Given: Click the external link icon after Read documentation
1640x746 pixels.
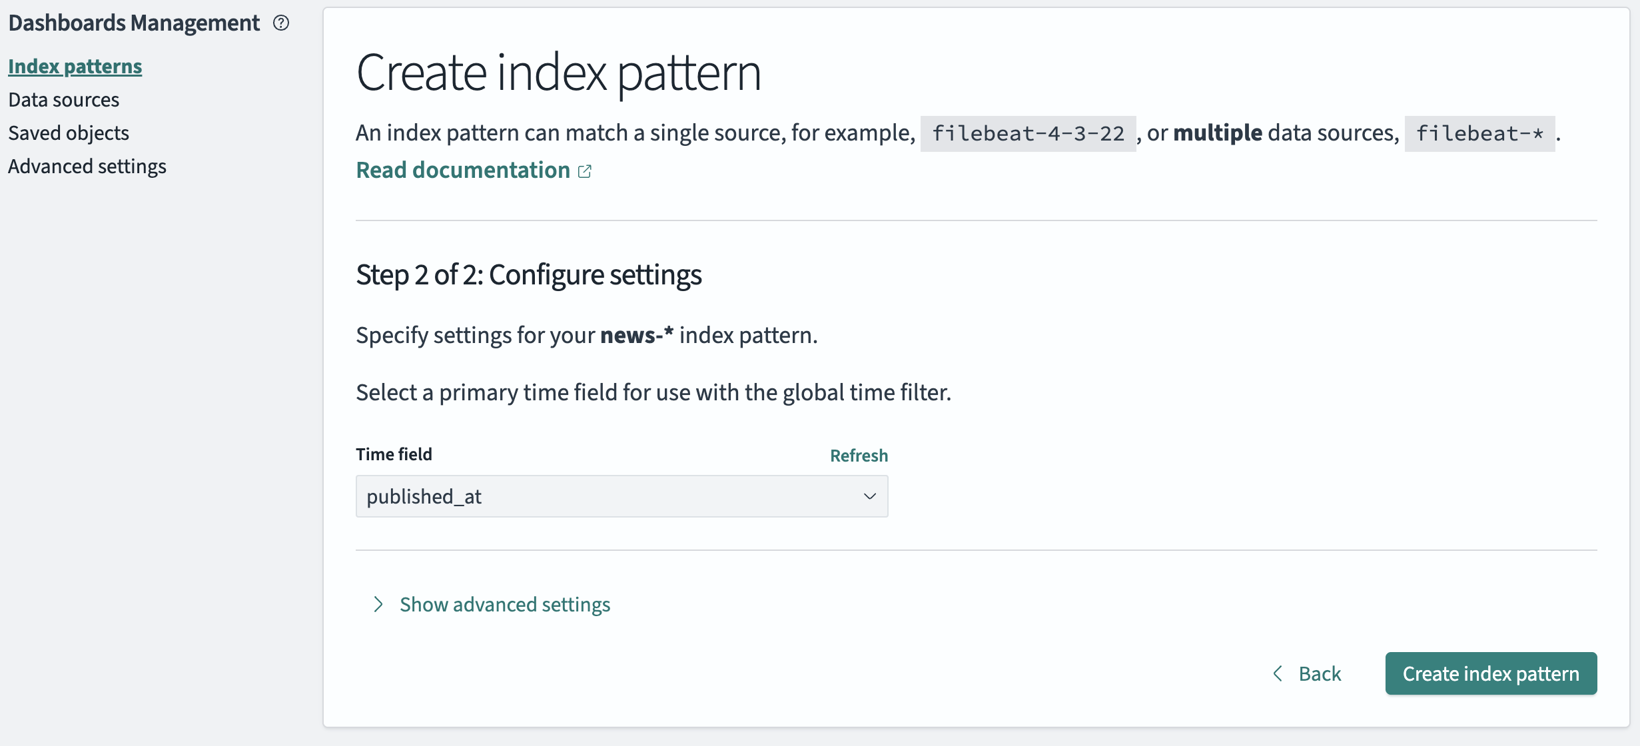Looking at the screenshot, I should pyautogui.click(x=585, y=171).
